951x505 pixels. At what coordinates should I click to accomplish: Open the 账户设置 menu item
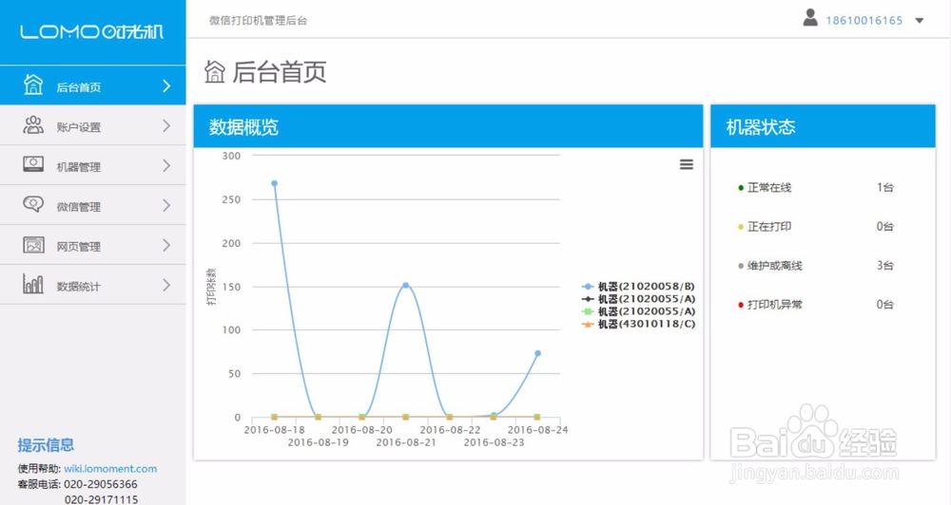coord(93,125)
